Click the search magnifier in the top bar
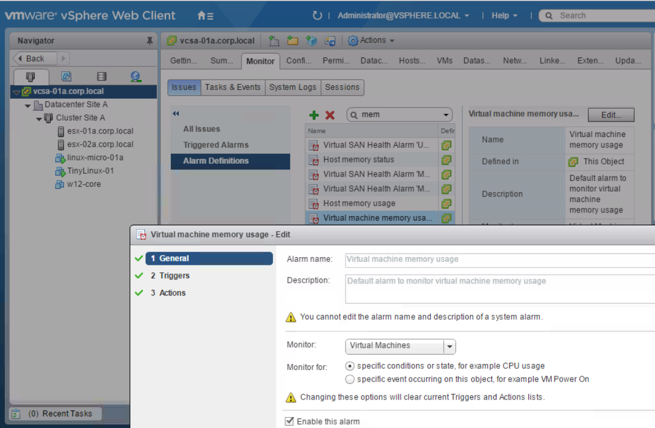This screenshot has height=428, width=655. click(549, 16)
